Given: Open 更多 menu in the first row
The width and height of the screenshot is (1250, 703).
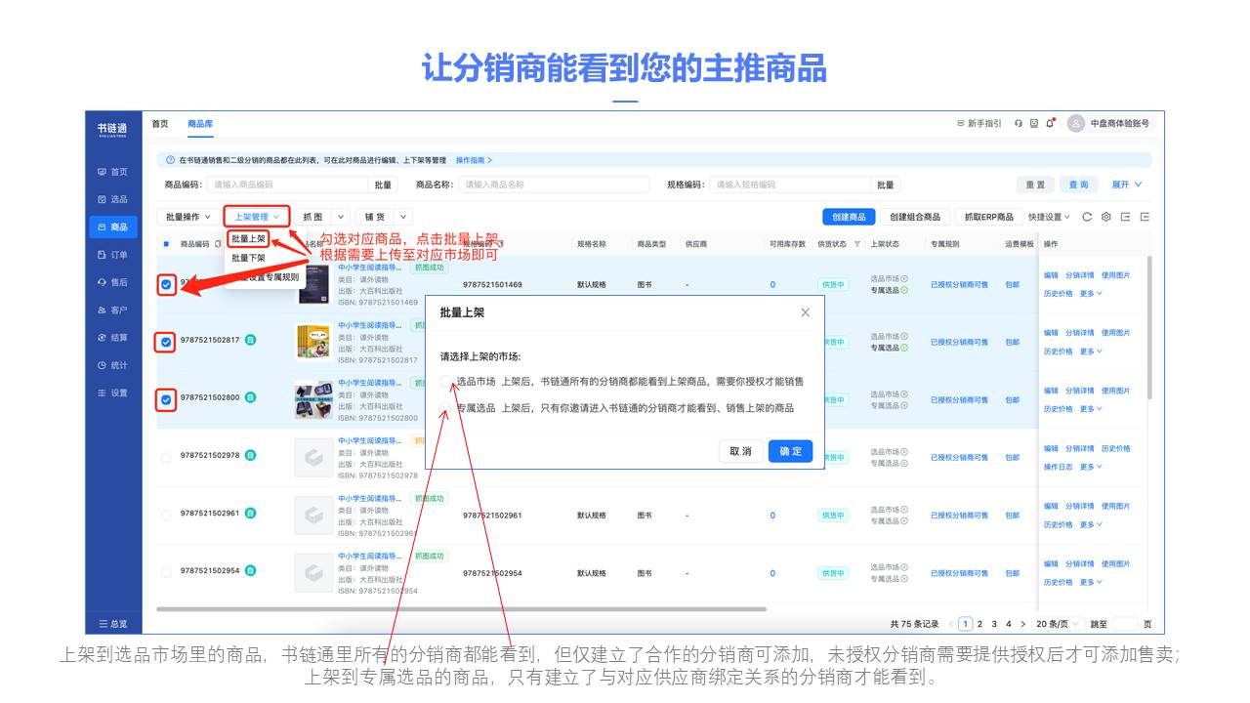Looking at the screenshot, I should coord(1090,293).
